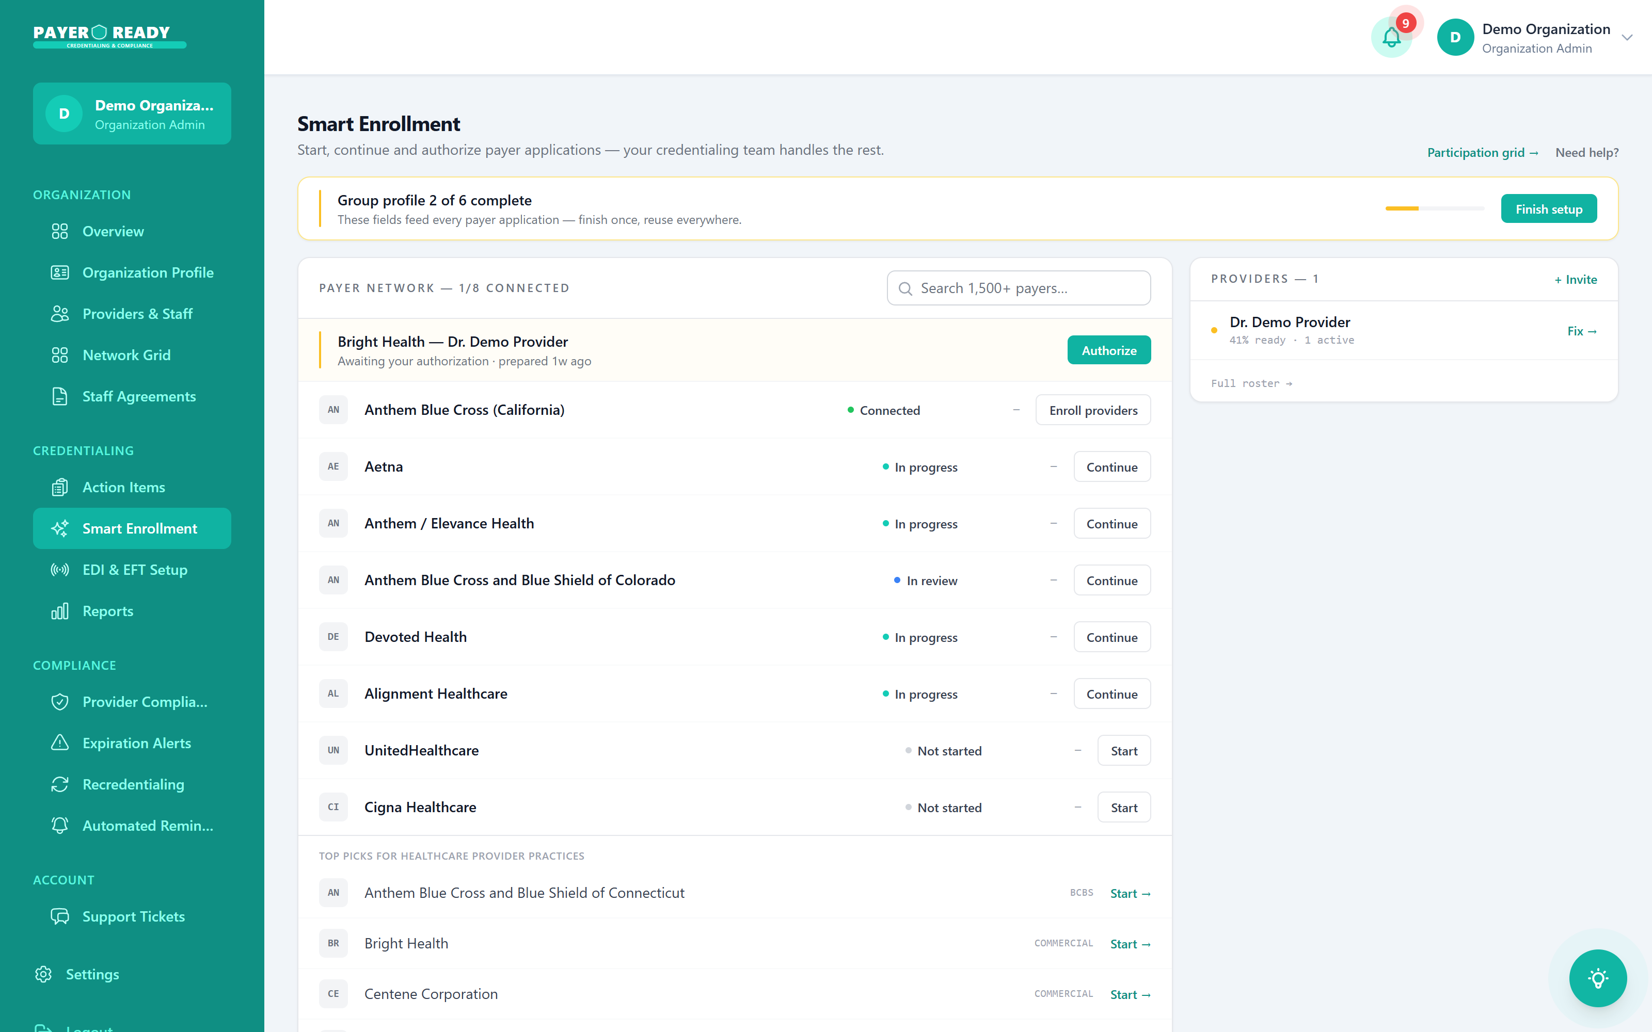The width and height of the screenshot is (1652, 1032).
Task: Click the Network Grid icon
Action: (x=60, y=355)
